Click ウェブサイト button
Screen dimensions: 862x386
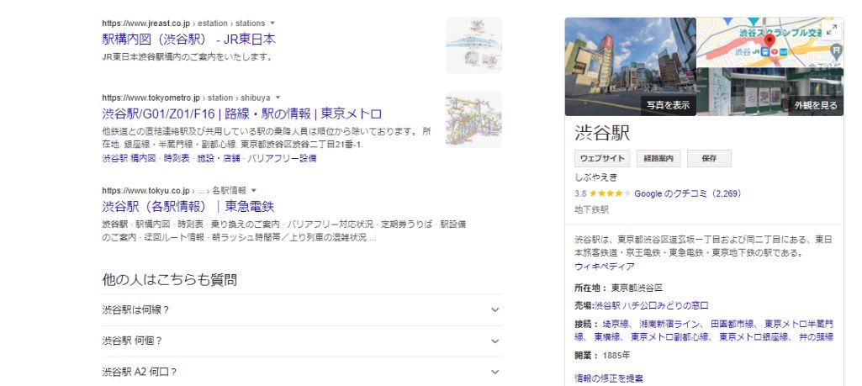point(602,158)
